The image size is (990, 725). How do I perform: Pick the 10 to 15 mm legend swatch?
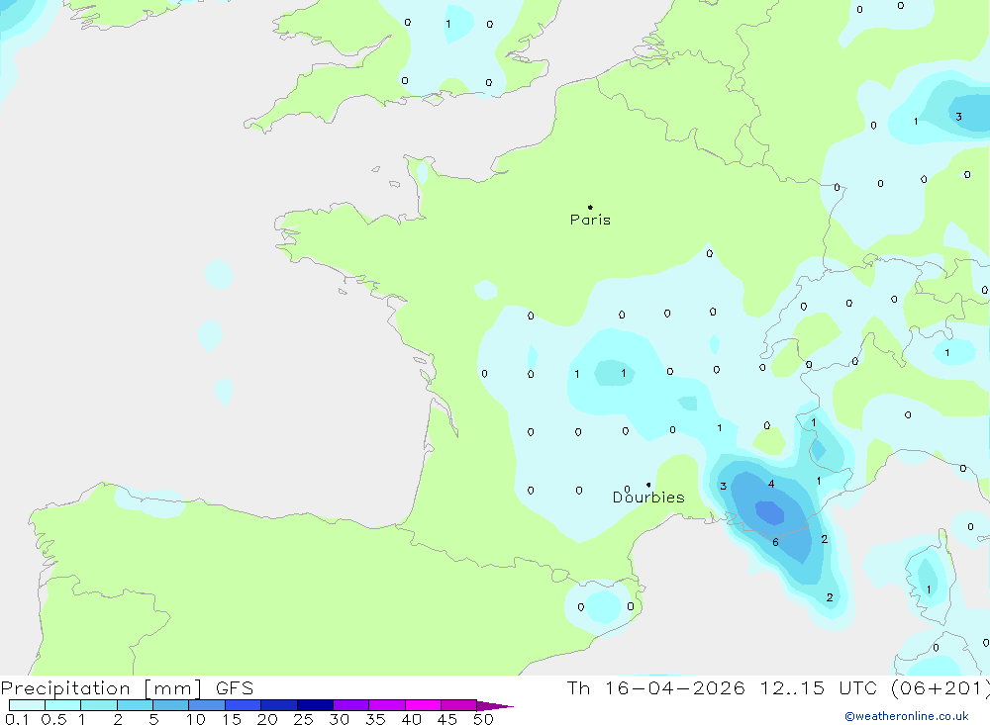click(x=207, y=705)
